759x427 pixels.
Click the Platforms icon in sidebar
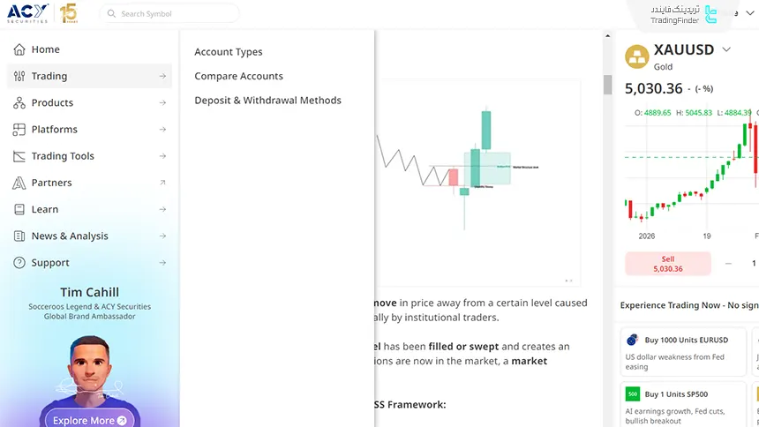click(19, 130)
